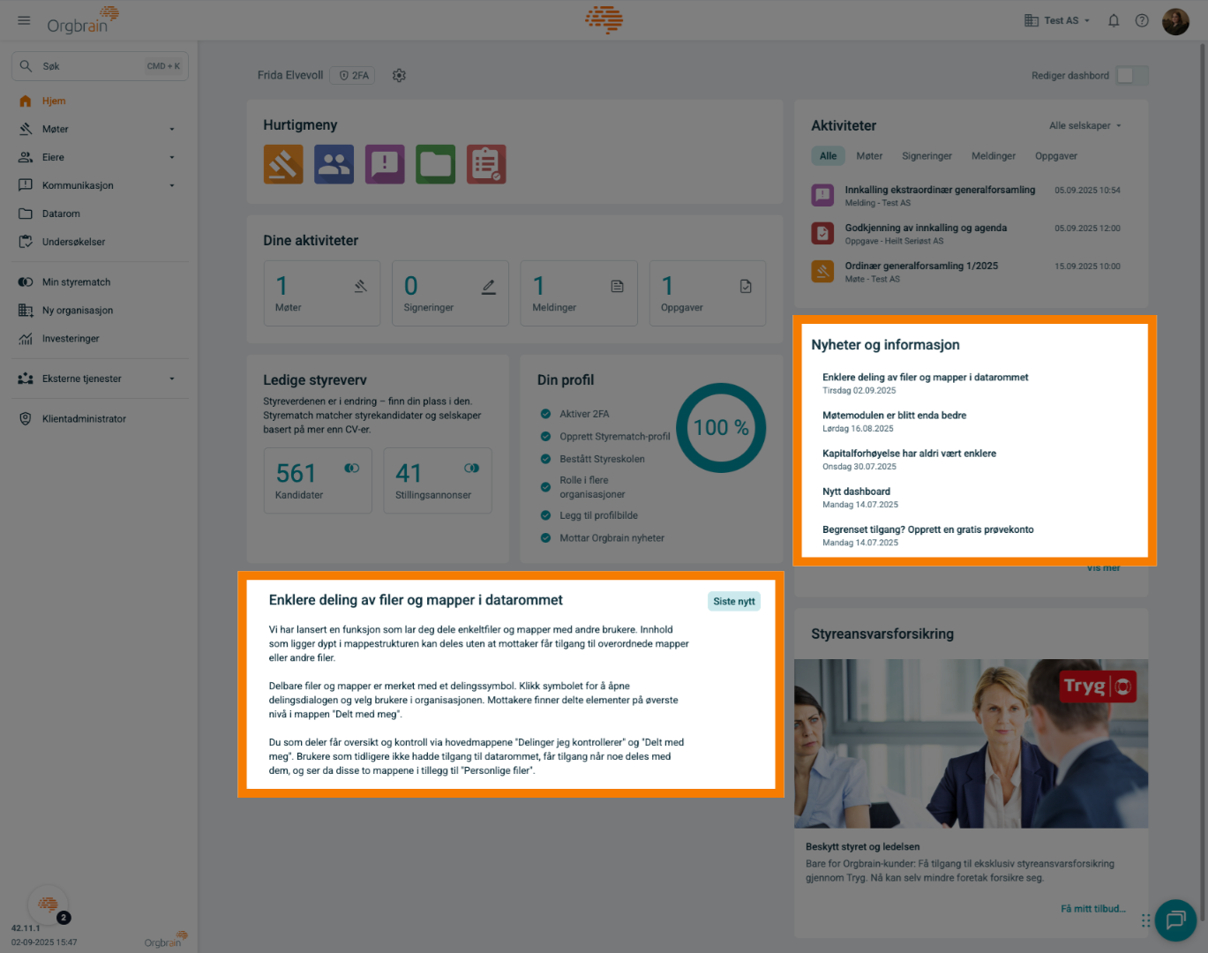Click the Ny organisasjon building icon
The image size is (1208, 953).
pos(26,311)
